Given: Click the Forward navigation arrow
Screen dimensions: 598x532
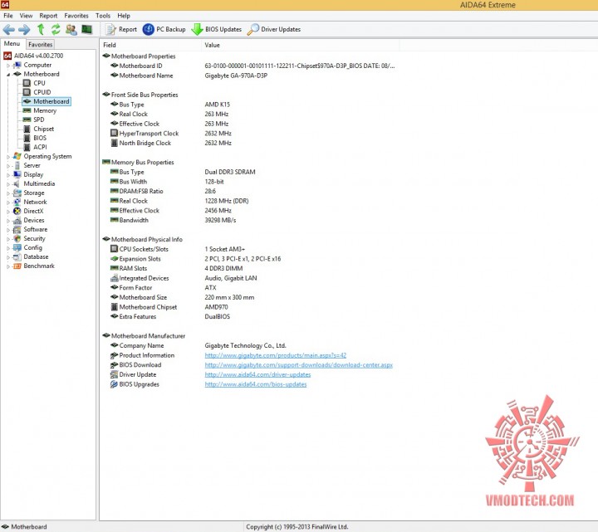Looking at the screenshot, I should [x=24, y=29].
